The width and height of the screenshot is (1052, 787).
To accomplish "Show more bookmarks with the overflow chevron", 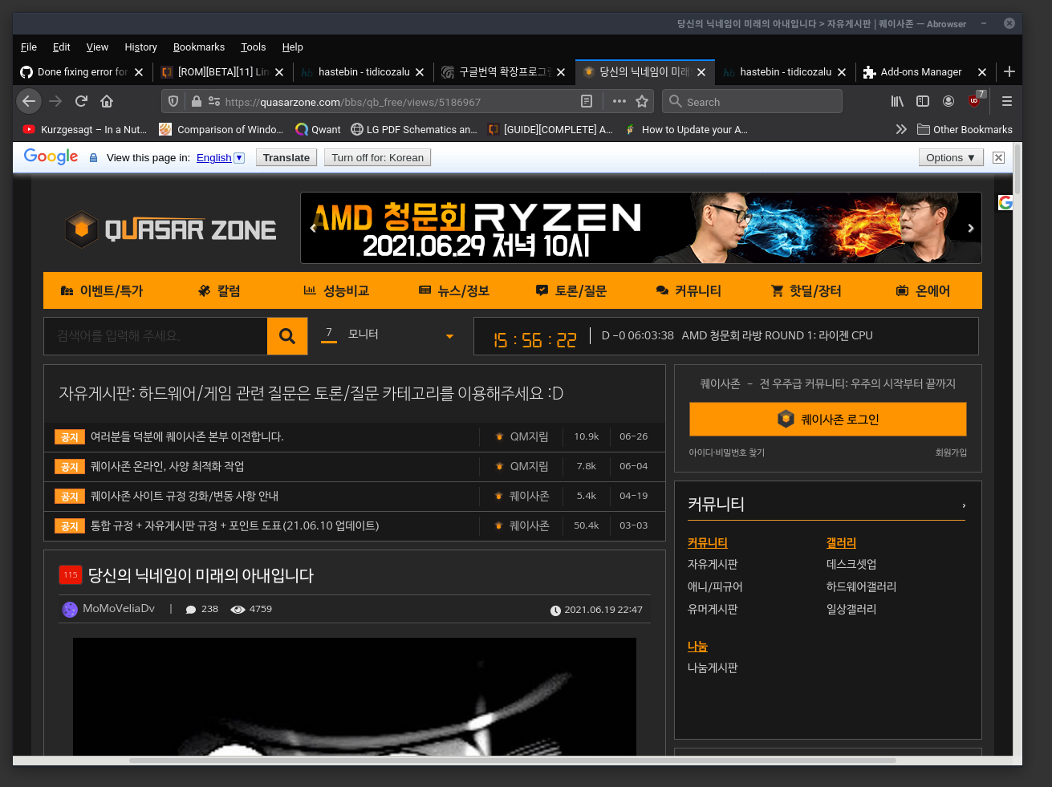I will pyautogui.click(x=901, y=129).
